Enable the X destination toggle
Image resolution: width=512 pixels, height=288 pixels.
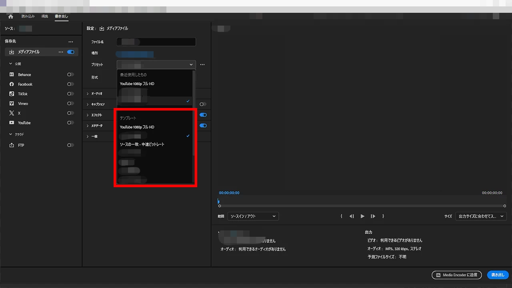click(x=71, y=113)
